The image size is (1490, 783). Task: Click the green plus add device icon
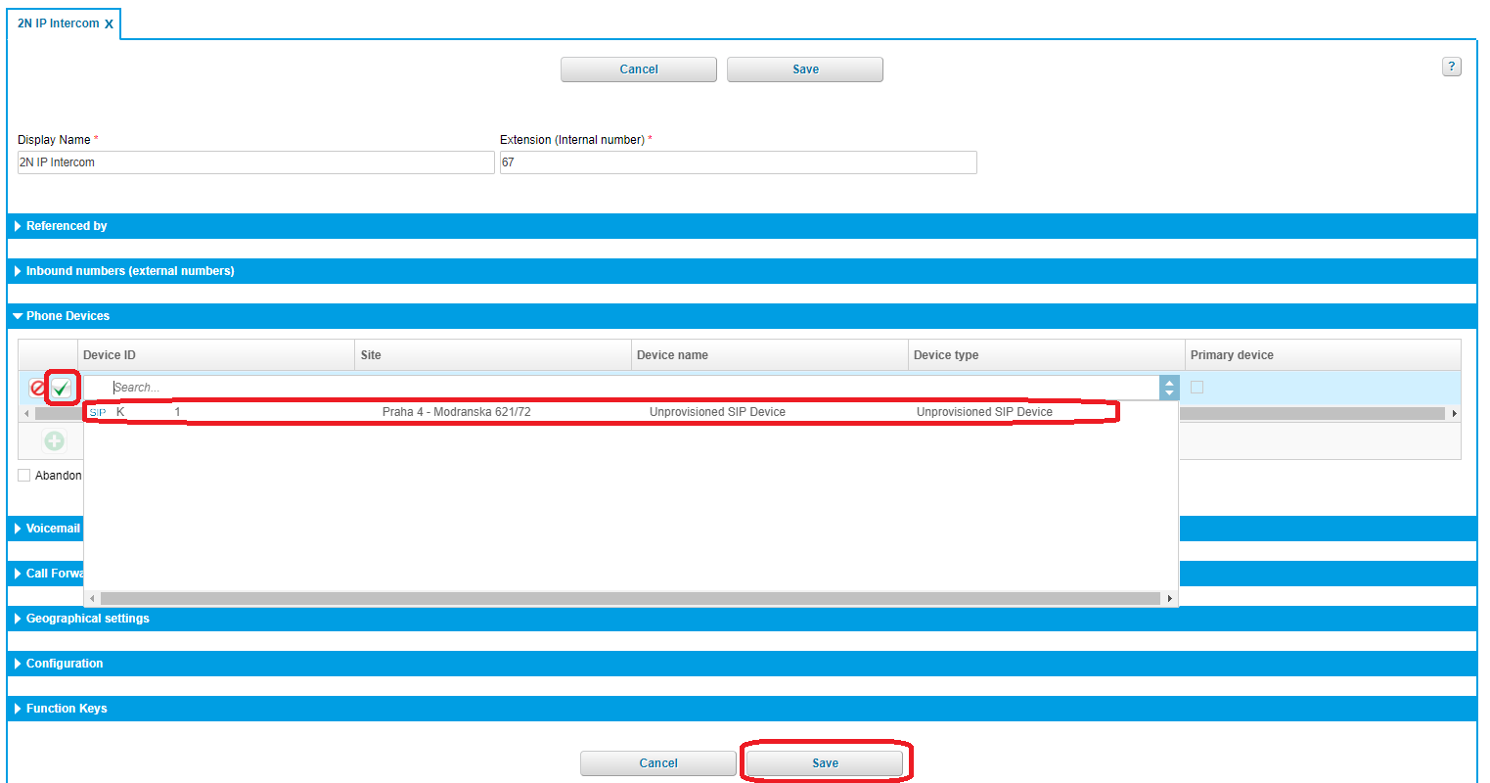54,441
